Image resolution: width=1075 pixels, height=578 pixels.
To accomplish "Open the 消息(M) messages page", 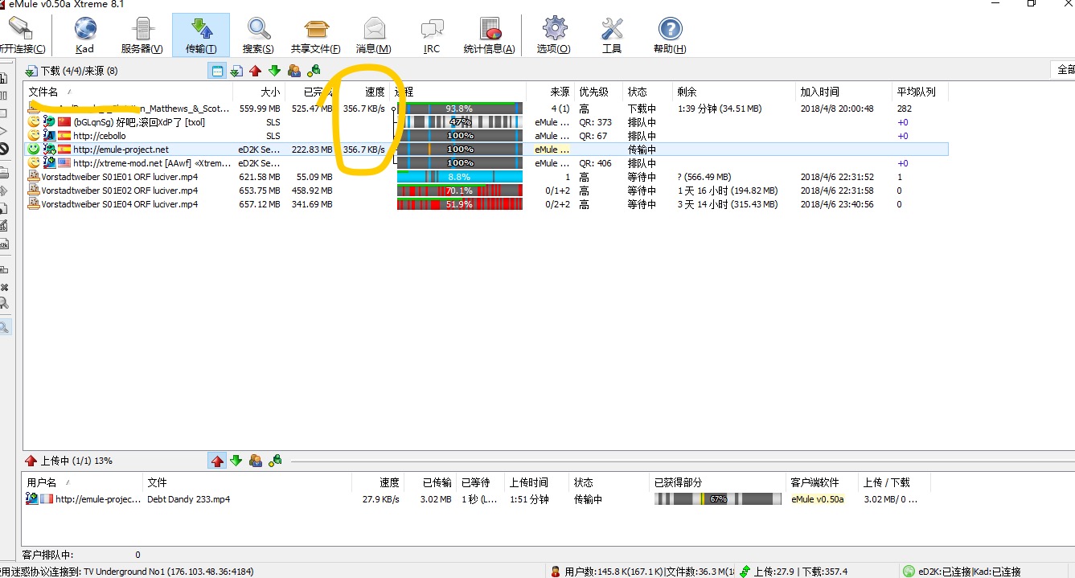I will coord(374,36).
